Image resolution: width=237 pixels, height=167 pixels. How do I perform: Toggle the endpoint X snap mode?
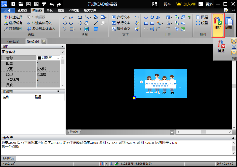coord(234,41)
